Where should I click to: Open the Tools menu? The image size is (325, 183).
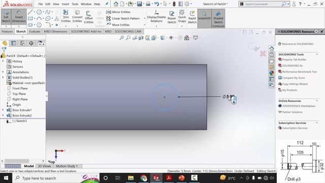[75, 4]
